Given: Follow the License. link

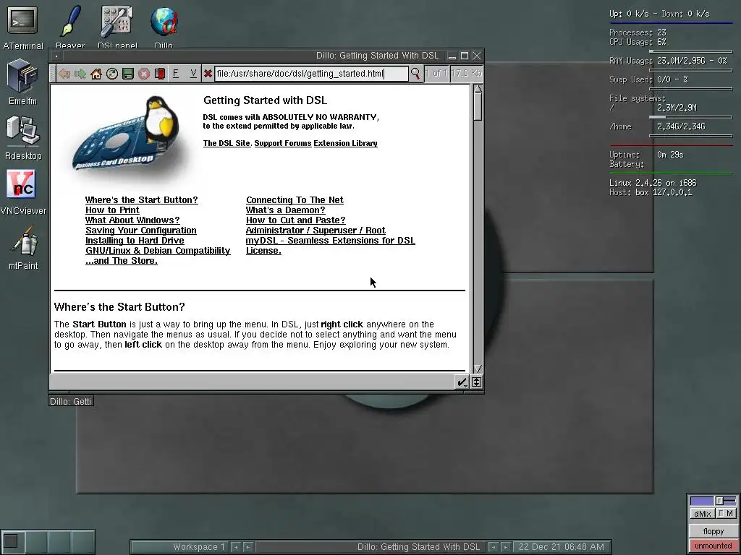Looking at the screenshot, I should [x=263, y=251].
